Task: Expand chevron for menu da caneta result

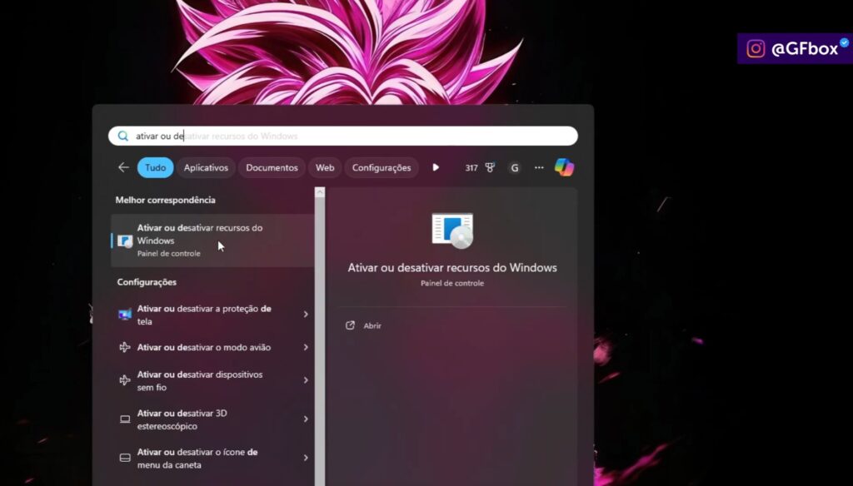Action: point(306,458)
